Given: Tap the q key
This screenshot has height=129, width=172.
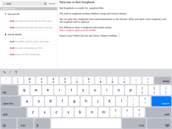Looking at the screenshot, I should [24, 90].
